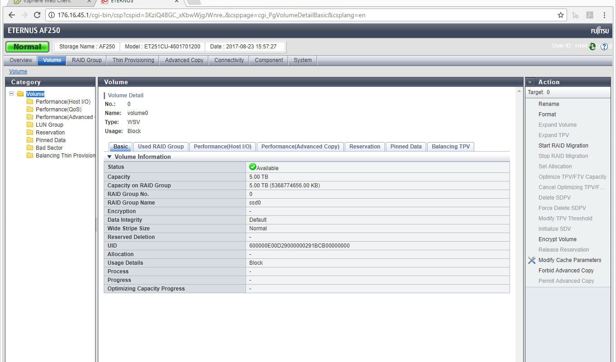Screen dimensions: 616x362
Task: Click the Capacity on RAID Group value
Action: [x=285, y=186]
